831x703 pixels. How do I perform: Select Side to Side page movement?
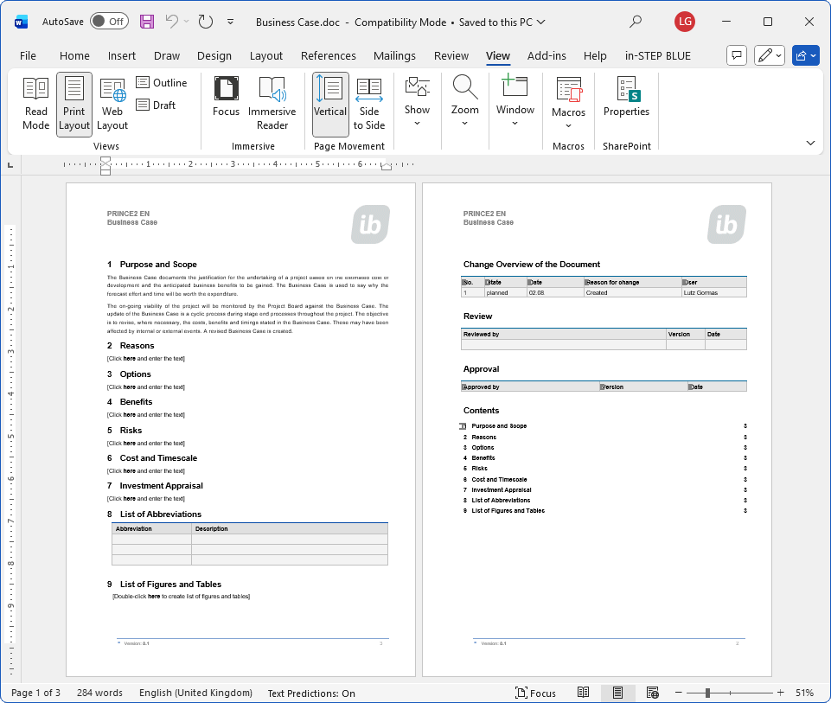point(369,104)
